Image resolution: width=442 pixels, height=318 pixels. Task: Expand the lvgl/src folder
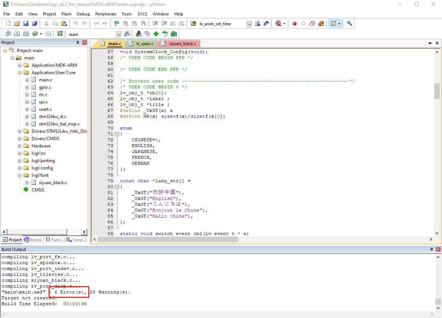click(20, 153)
